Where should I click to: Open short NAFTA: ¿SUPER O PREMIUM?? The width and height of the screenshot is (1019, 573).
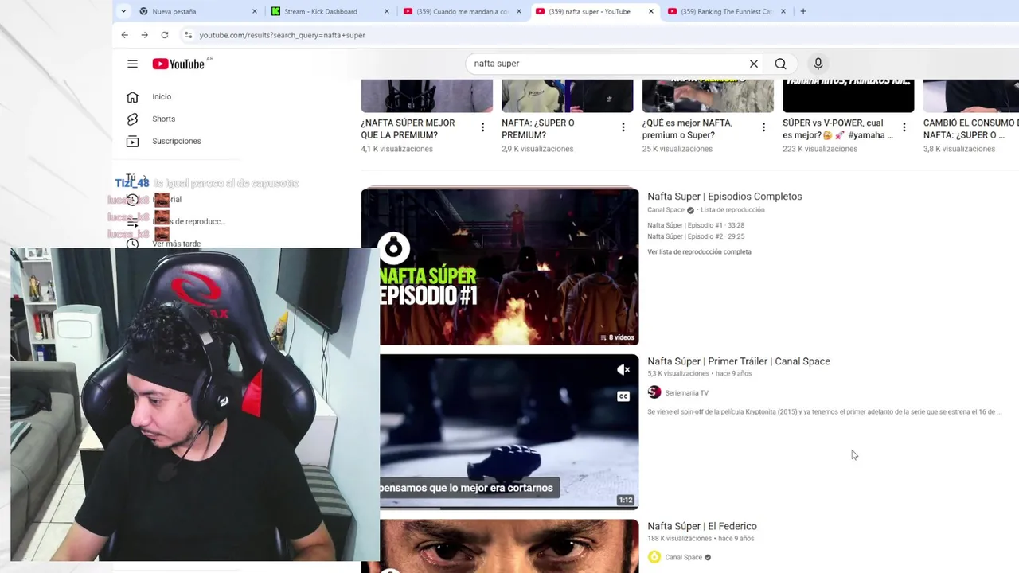pyautogui.click(x=537, y=129)
